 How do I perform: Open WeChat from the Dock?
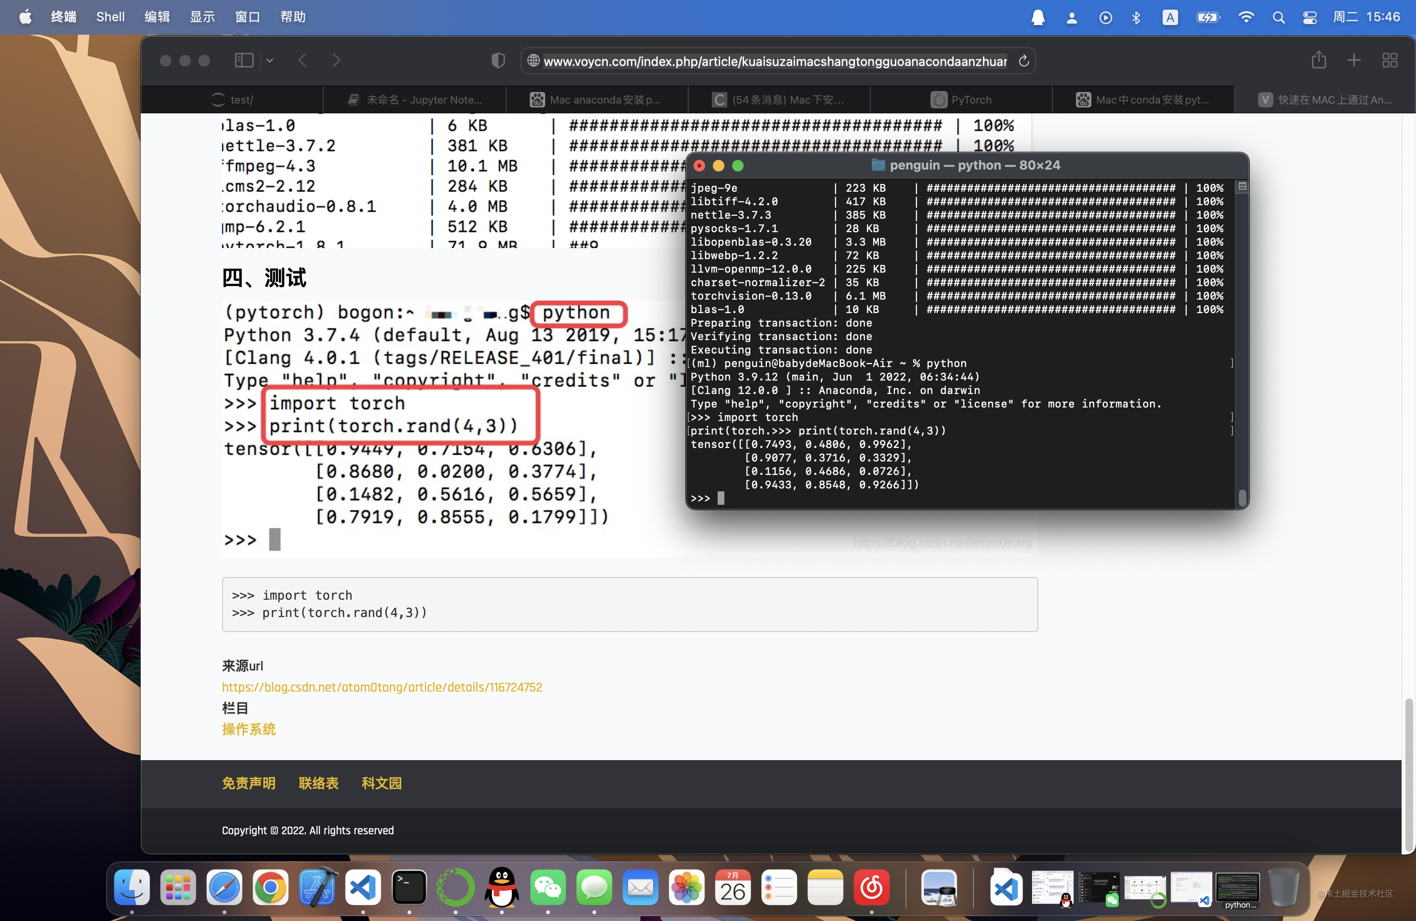click(x=548, y=887)
